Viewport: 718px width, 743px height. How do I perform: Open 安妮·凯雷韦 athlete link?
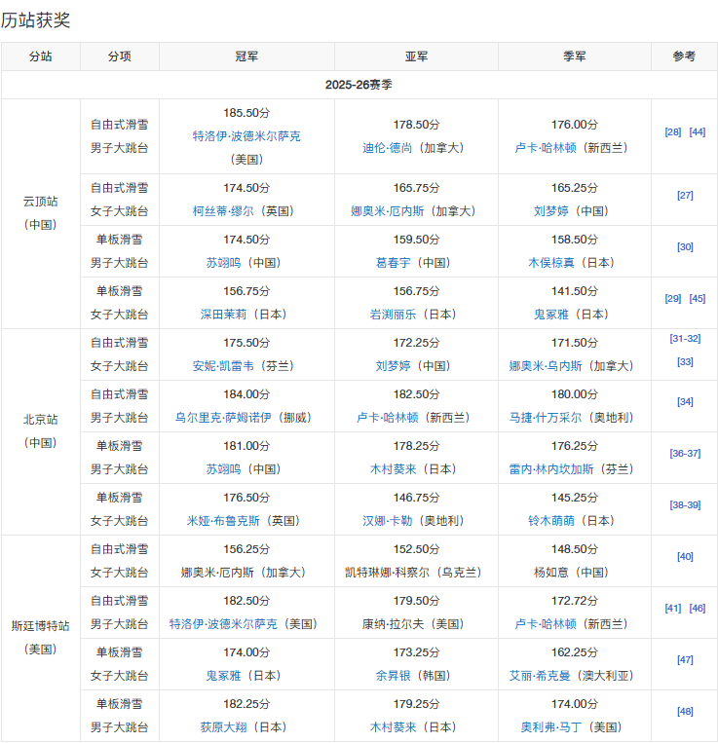coord(223,366)
